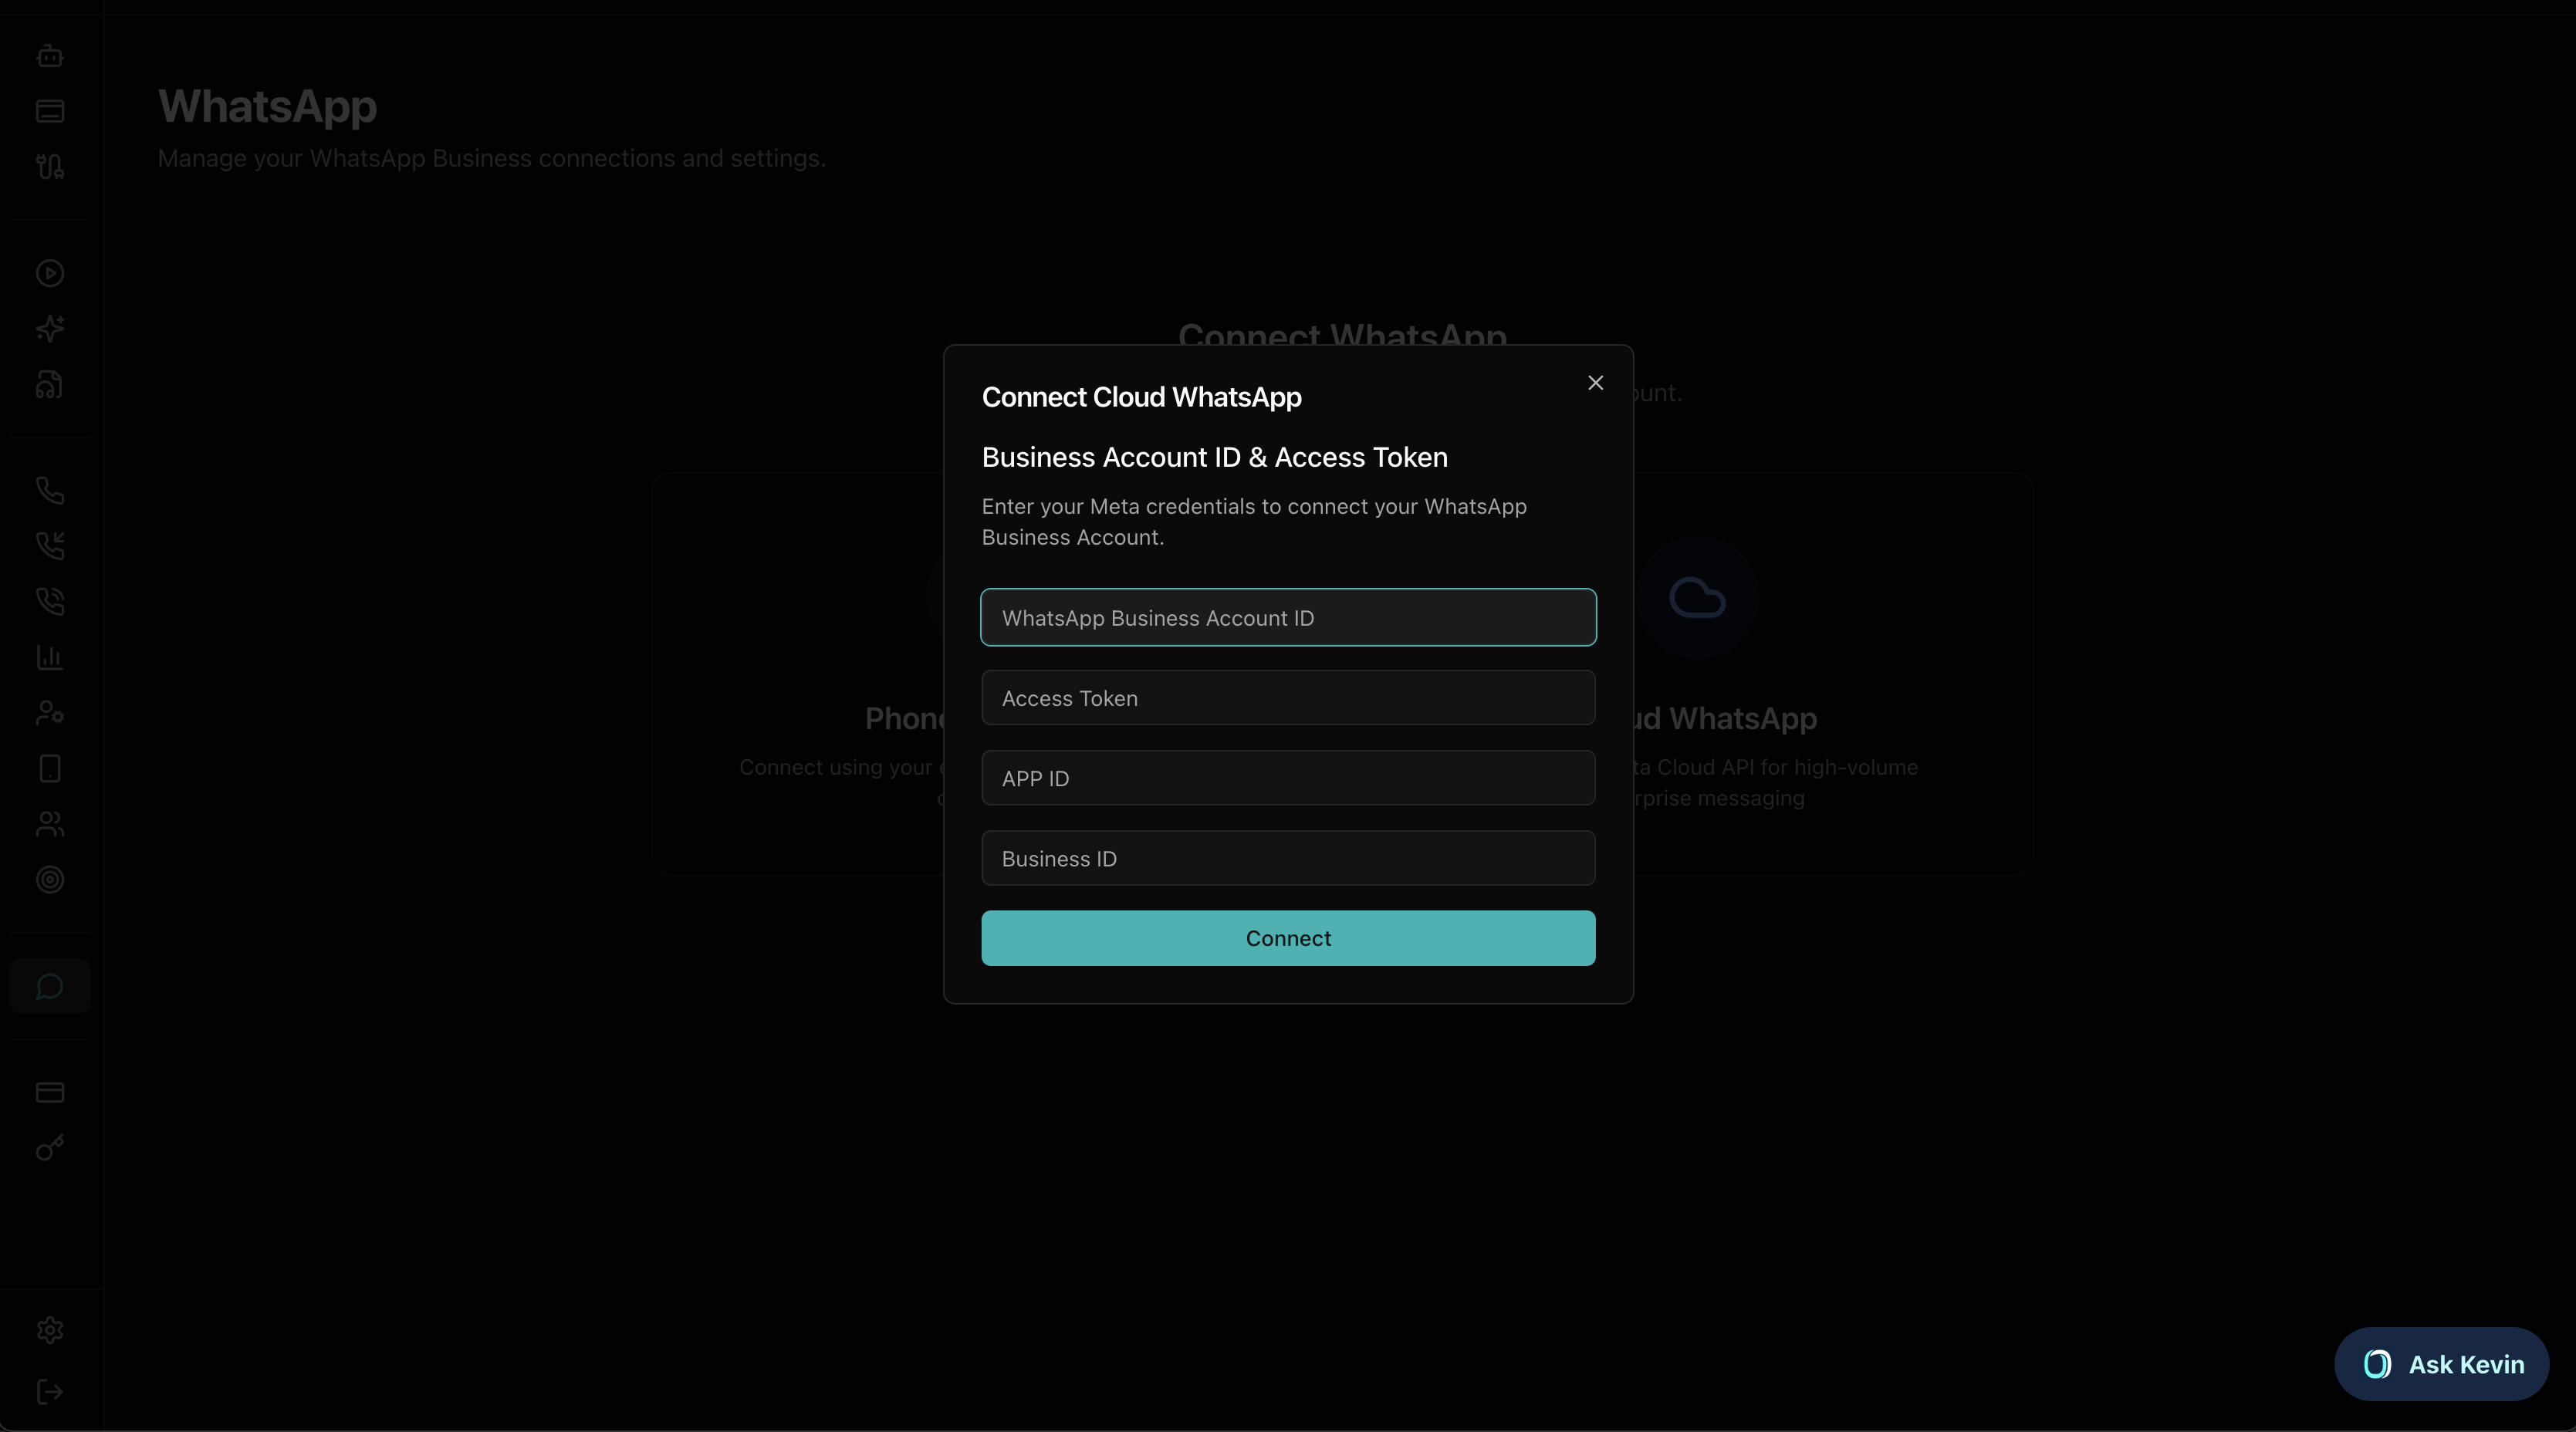Open the Ask Kevin assistant button

tap(2441, 1364)
